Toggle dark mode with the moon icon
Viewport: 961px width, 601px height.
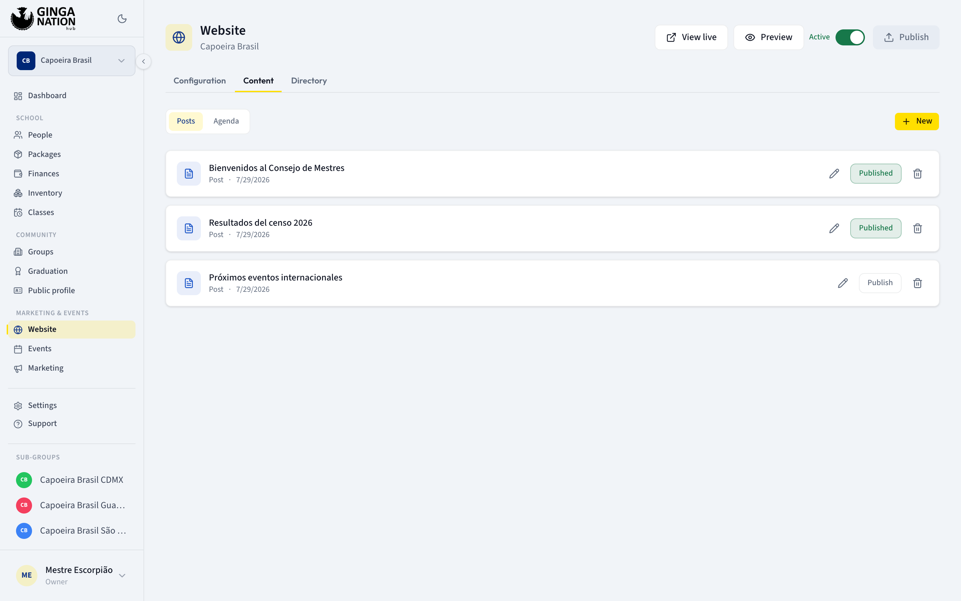pos(122,19)
